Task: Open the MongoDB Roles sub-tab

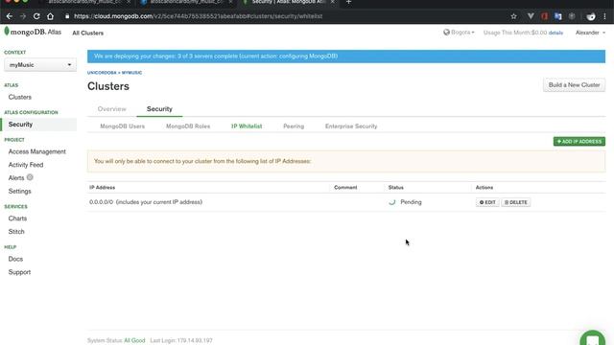Action: pyautogui.click(x=188, y=126)
